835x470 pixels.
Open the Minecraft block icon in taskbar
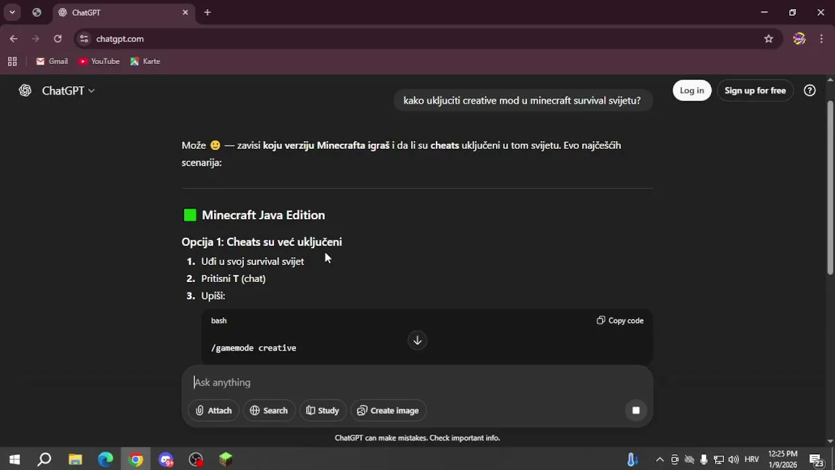click(226, 460)
